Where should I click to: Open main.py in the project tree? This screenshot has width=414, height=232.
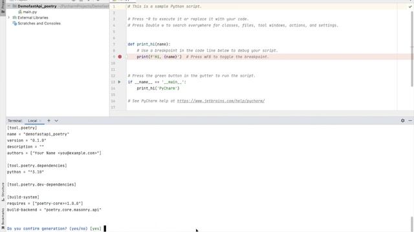pos(30,12)
